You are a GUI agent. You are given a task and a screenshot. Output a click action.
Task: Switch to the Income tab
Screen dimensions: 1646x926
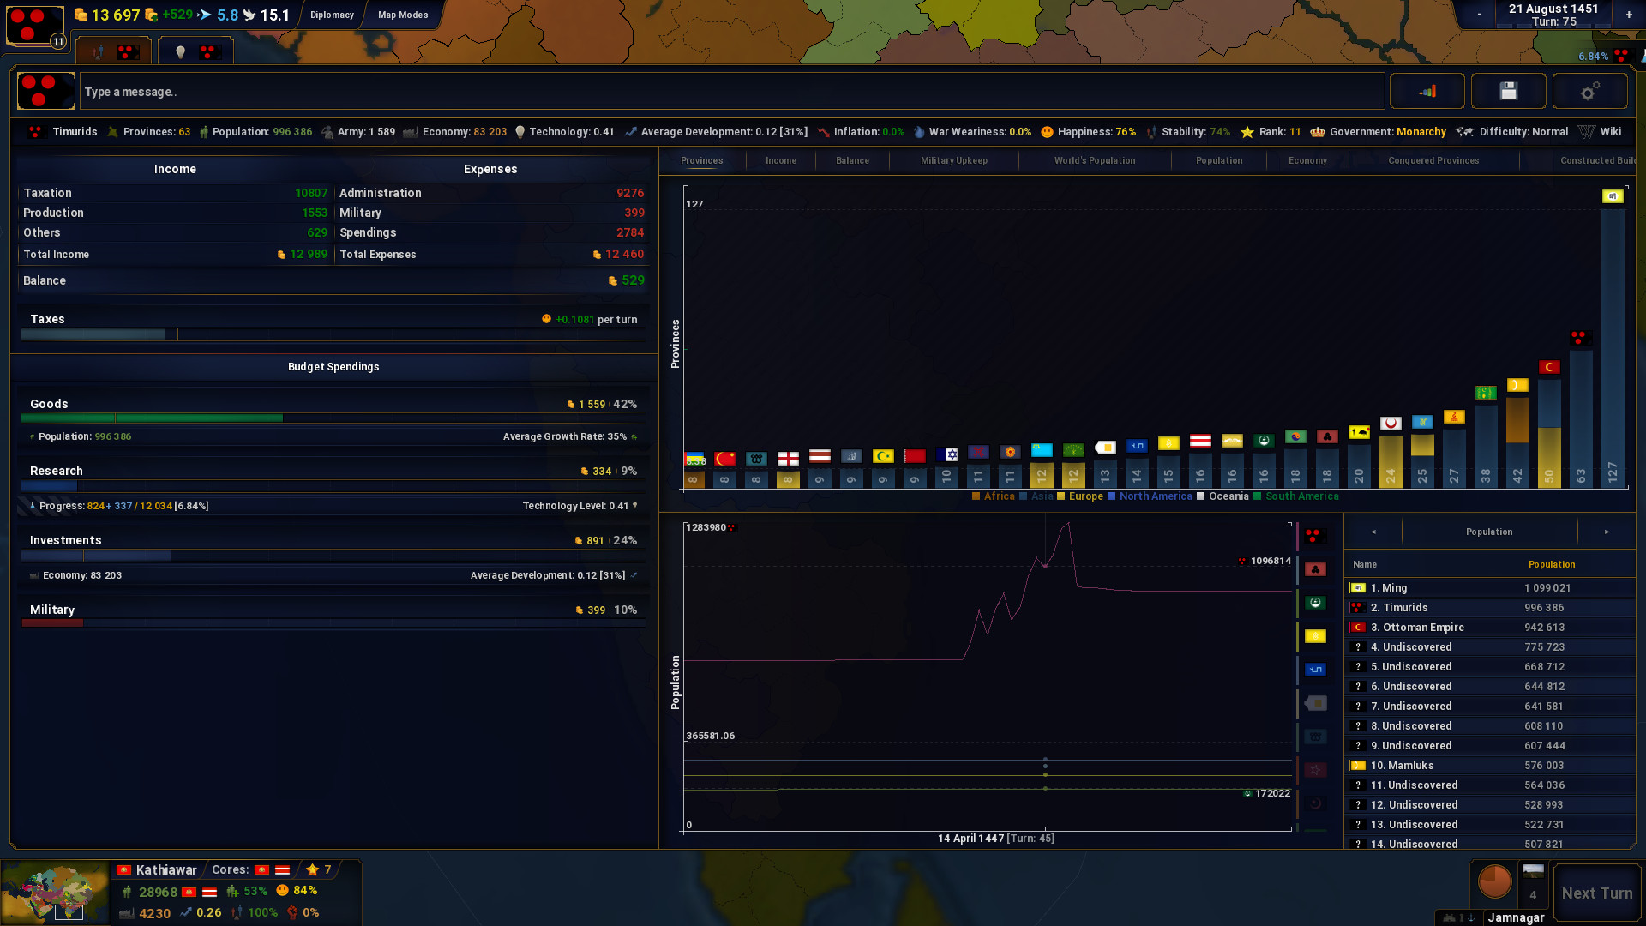pos(780,160)
